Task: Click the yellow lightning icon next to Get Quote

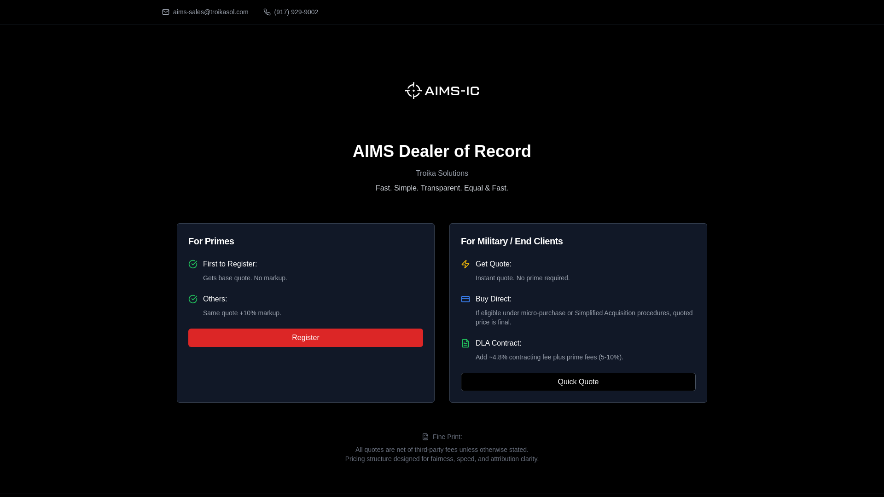Action: [465, 264]
